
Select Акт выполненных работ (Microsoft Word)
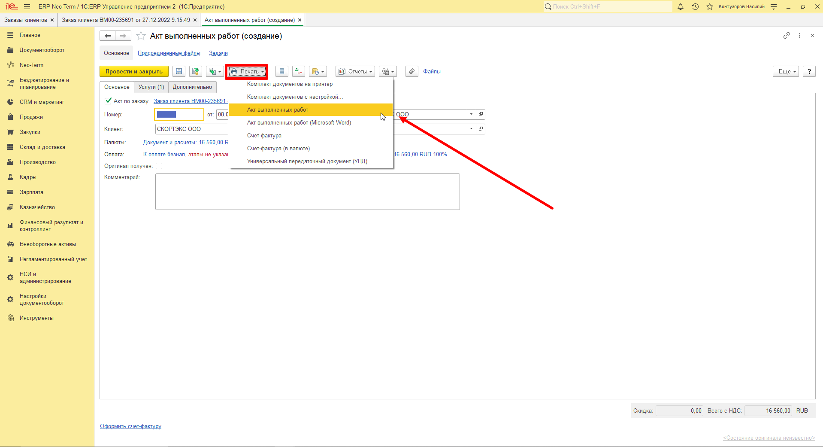311,123
